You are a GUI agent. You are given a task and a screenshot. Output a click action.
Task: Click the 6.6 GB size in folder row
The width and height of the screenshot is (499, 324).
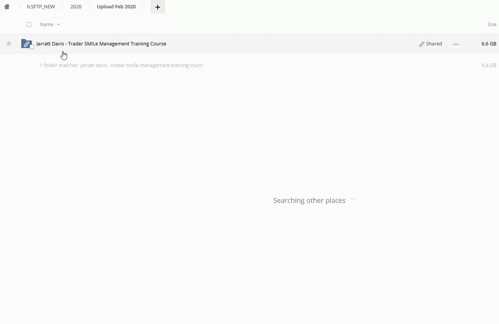click(489, 44)
